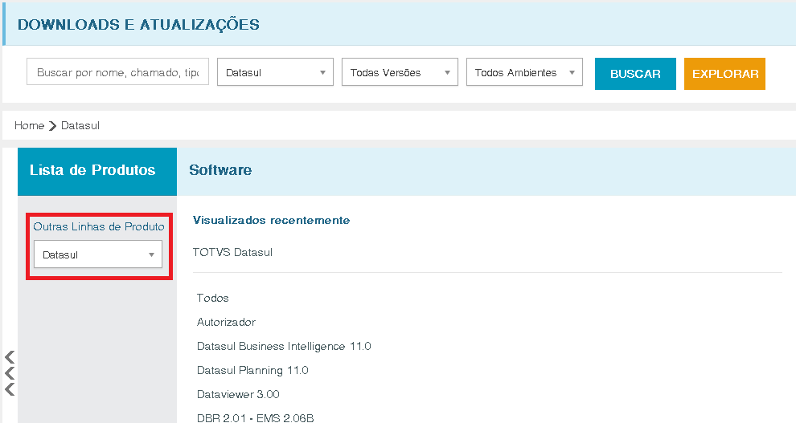Screen dimensions: 796x423
Task: Select the Lista de Produtos tab
Action: [97, 172]
